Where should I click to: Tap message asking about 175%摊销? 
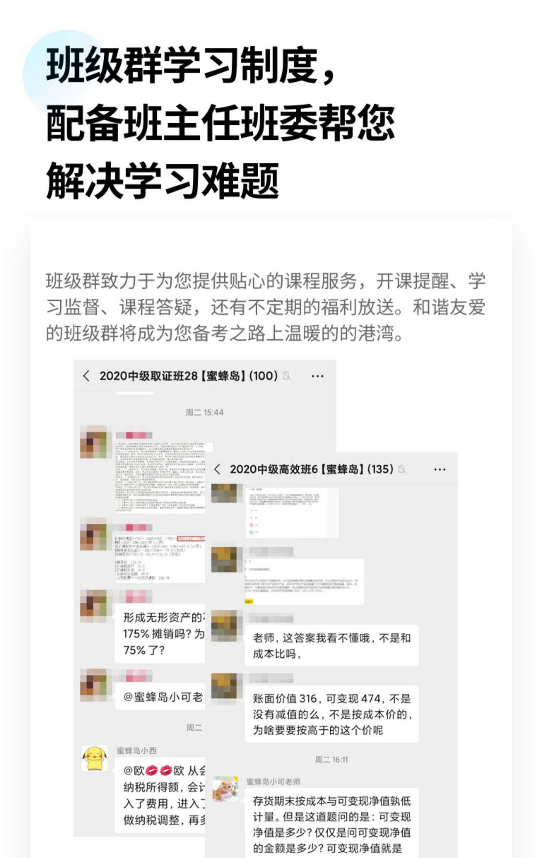(x=160, y=634)
